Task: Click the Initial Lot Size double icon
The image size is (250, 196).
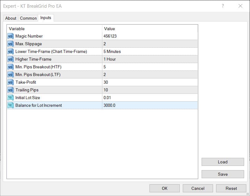Action: (x=10, y=98)
